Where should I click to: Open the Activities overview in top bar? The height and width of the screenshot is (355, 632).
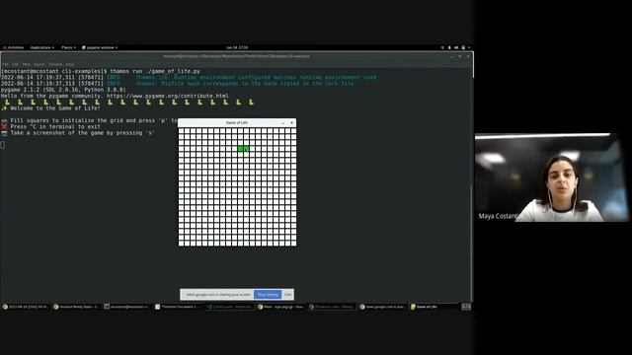point(13,47)
